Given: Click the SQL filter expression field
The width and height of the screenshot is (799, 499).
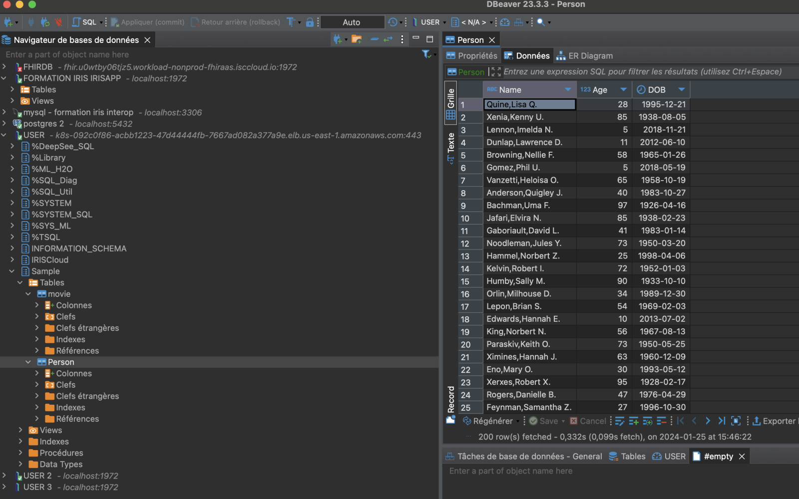Looking at the screenshot, I should point(642,72).
